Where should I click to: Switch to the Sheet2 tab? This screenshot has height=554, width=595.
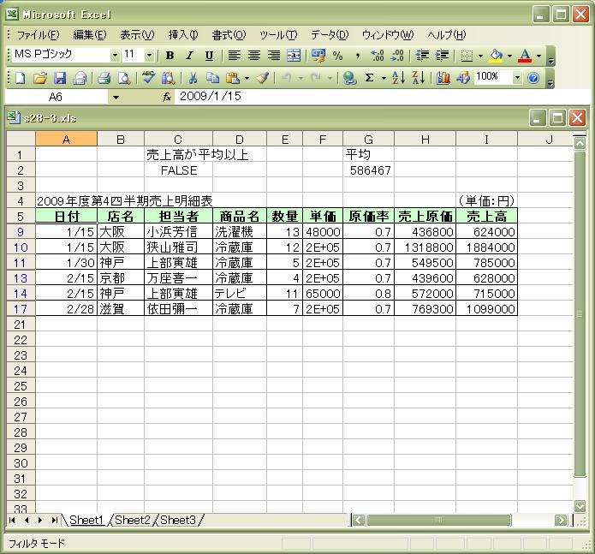(133, 520)
